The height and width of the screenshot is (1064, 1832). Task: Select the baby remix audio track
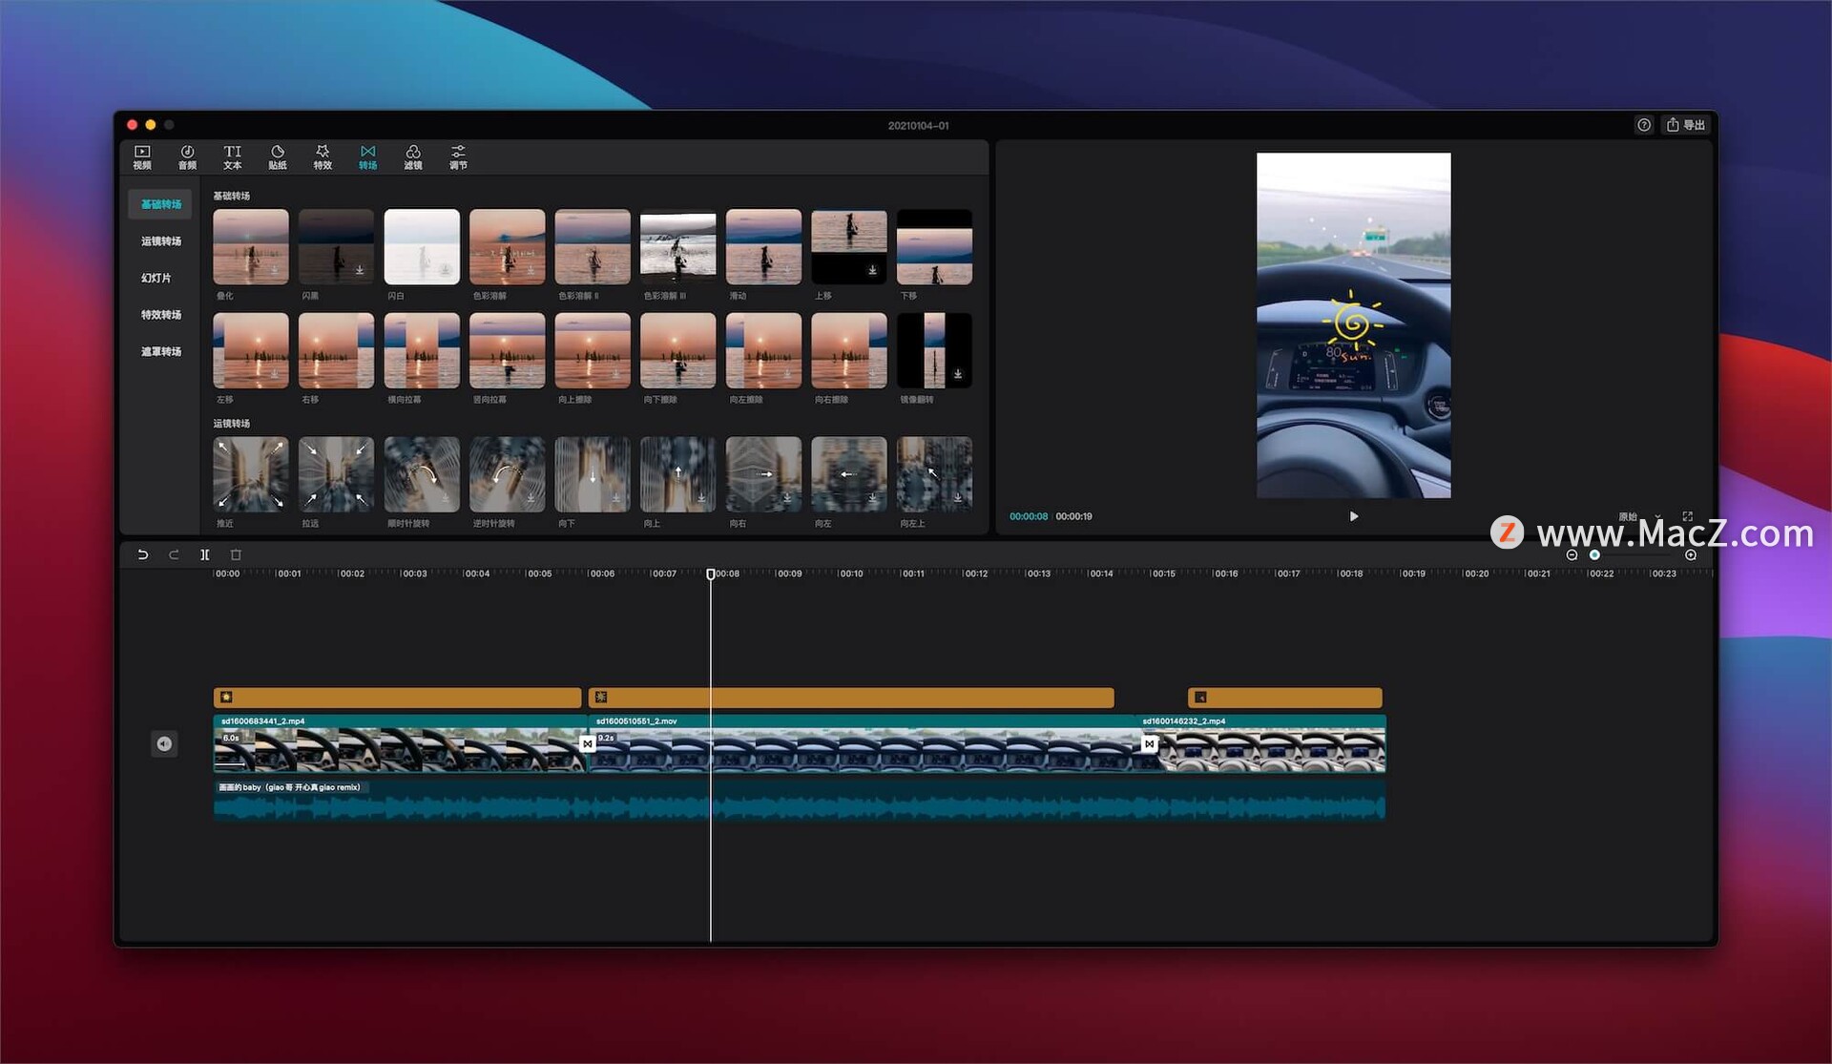799,800
